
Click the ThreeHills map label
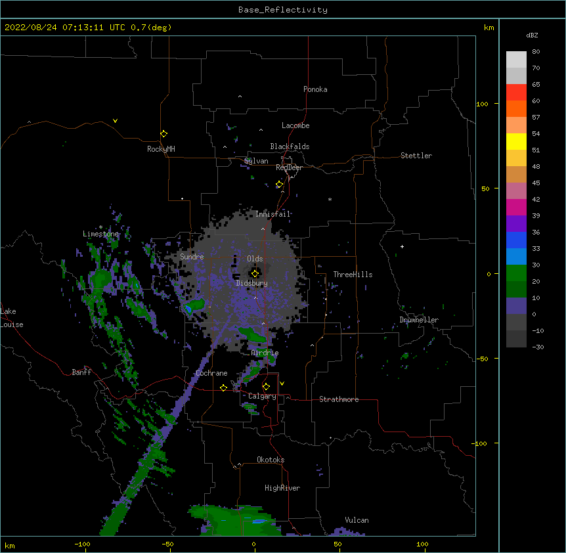click(353, 275)
